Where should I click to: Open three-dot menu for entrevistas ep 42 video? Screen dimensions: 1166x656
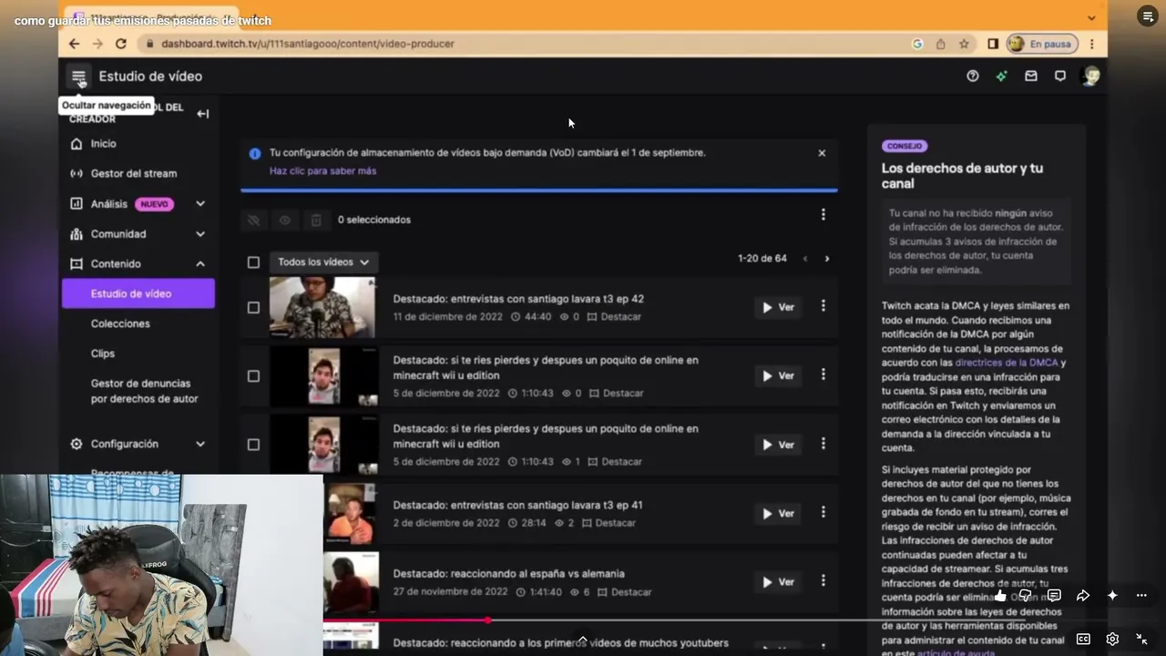point(823,306)
